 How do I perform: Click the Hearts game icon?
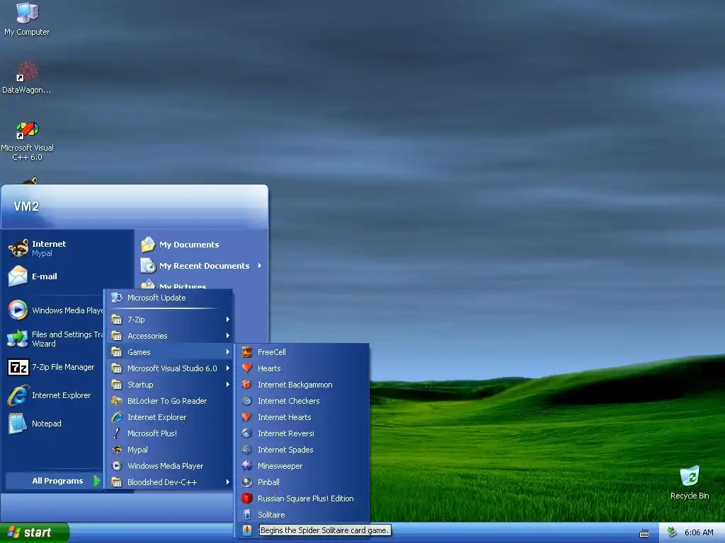(247, 368)
